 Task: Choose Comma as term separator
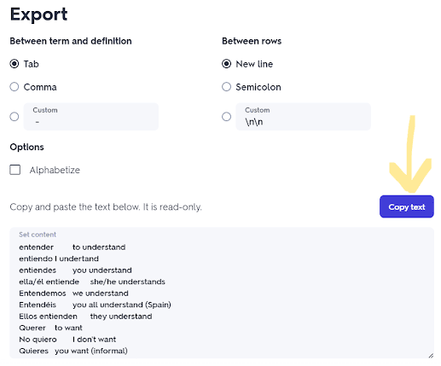pyautogui.click(x=15, y=87)
